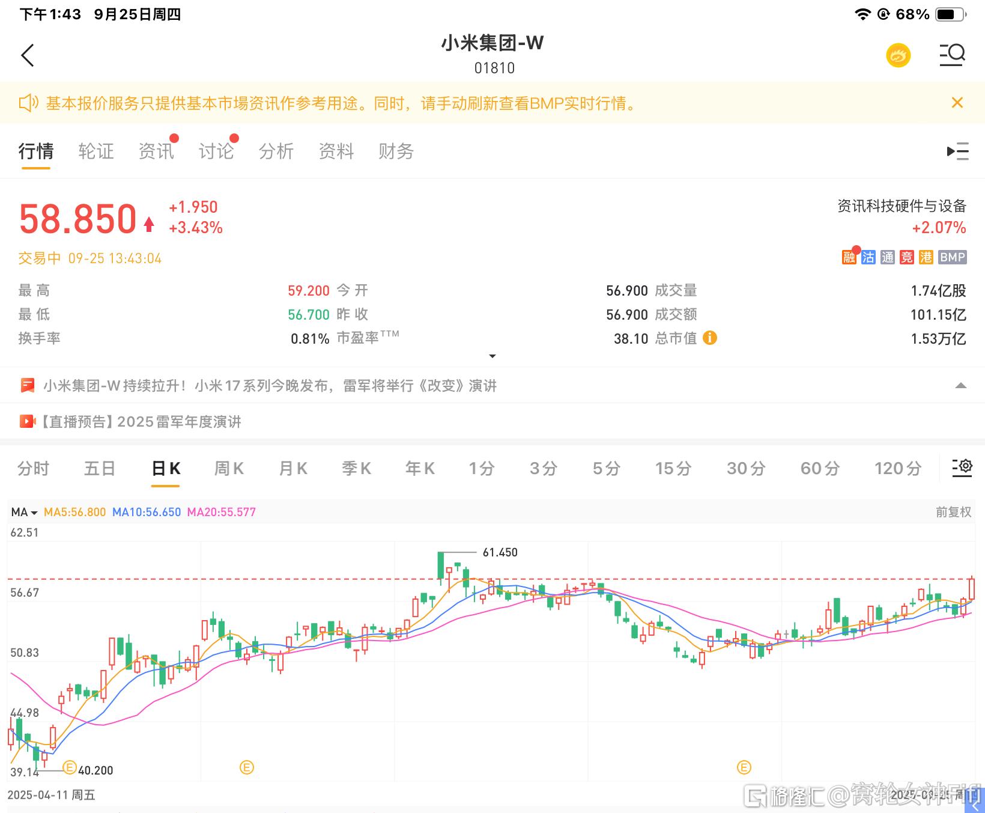Collapse the Xiaomi news headline panel
985x813 pixels.
pyautogui.click(x=960, y=386)
